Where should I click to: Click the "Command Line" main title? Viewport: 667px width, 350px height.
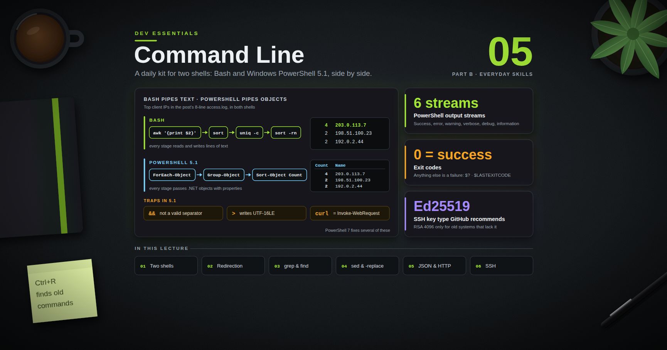(219, 55)
